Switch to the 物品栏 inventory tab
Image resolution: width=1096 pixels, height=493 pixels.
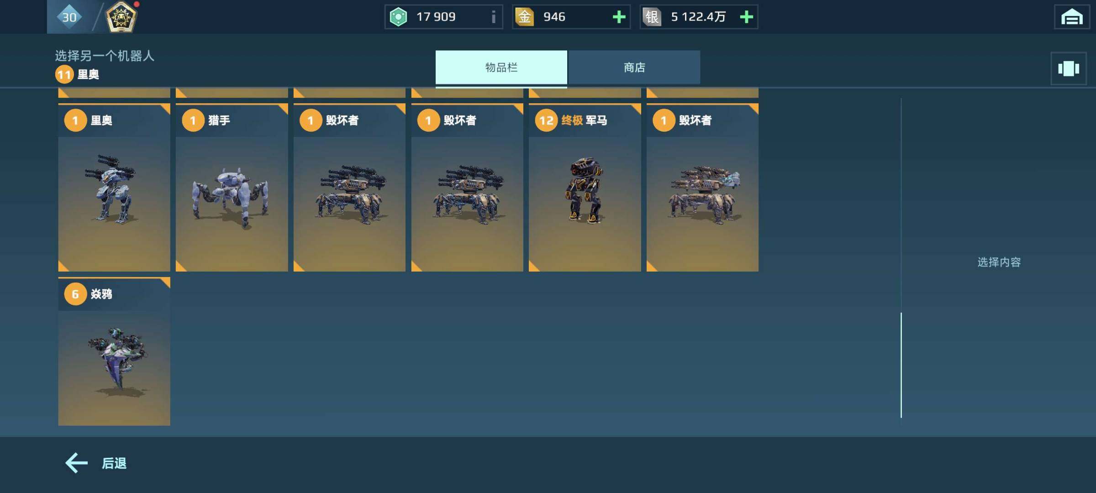click(x=501, y=68)
